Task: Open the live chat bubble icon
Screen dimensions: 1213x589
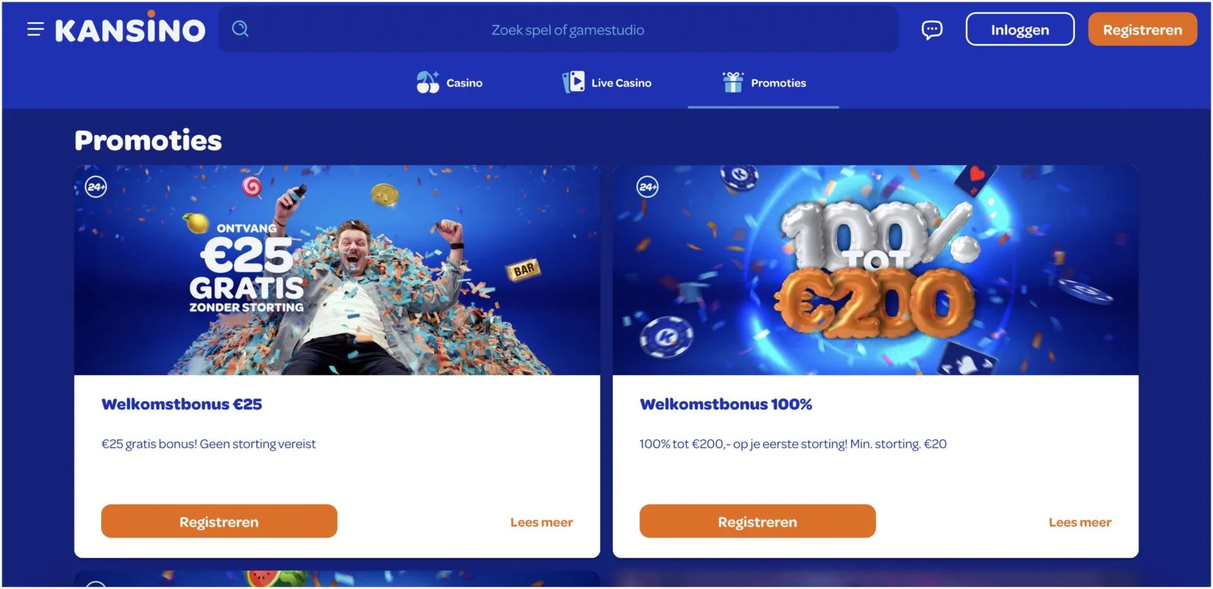Action: (x=932, y=29)
